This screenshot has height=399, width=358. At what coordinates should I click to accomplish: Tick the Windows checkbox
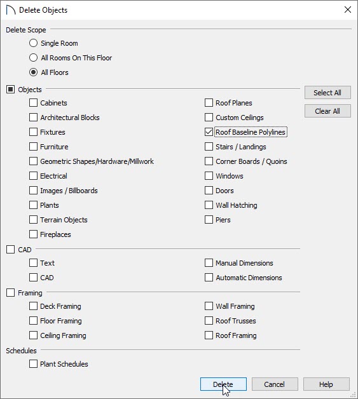click(209, 175)
